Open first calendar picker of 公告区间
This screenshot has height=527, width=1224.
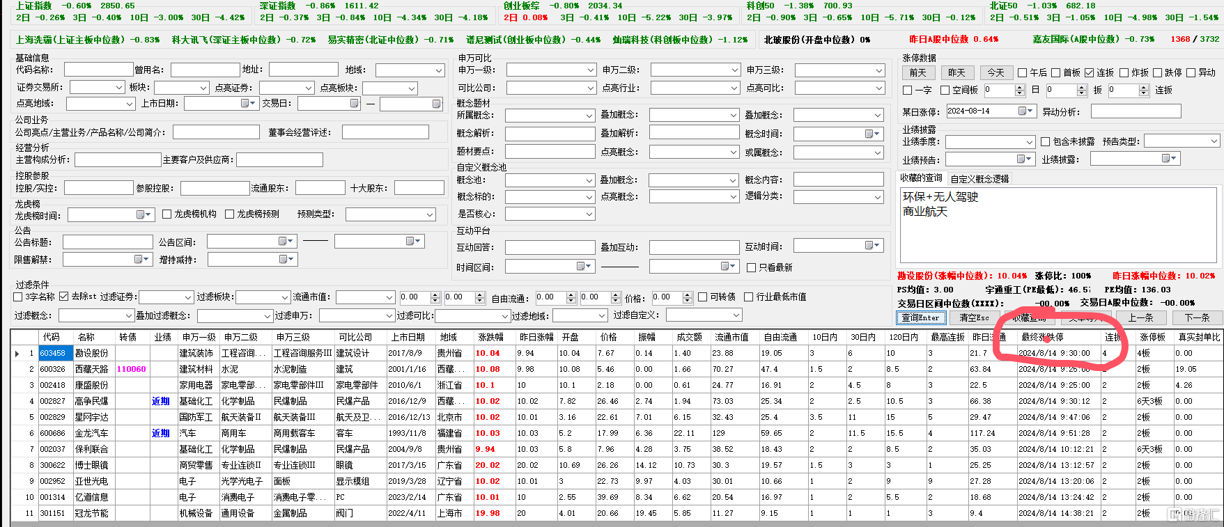[285, 241]
